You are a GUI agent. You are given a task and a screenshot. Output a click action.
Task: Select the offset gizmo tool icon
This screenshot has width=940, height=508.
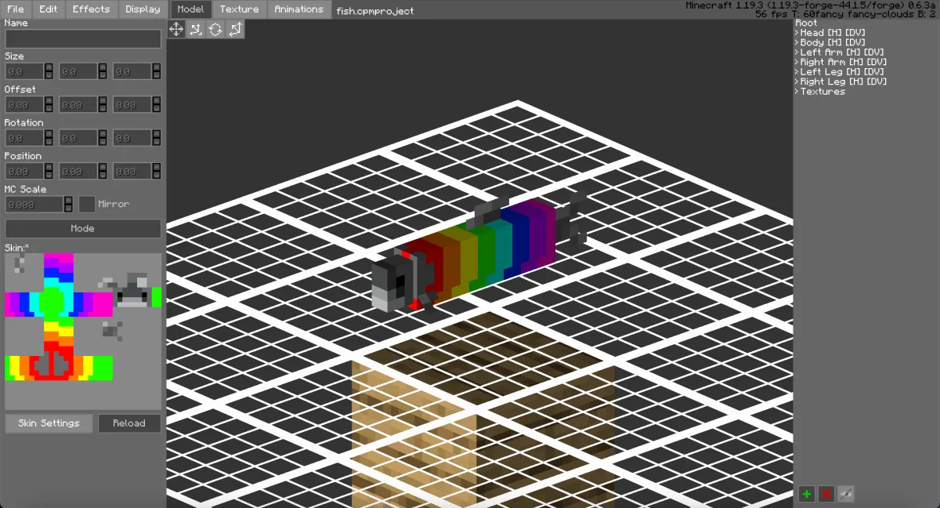click(196, 29)
